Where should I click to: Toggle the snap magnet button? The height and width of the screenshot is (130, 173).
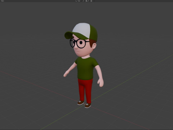click(86, 1)
